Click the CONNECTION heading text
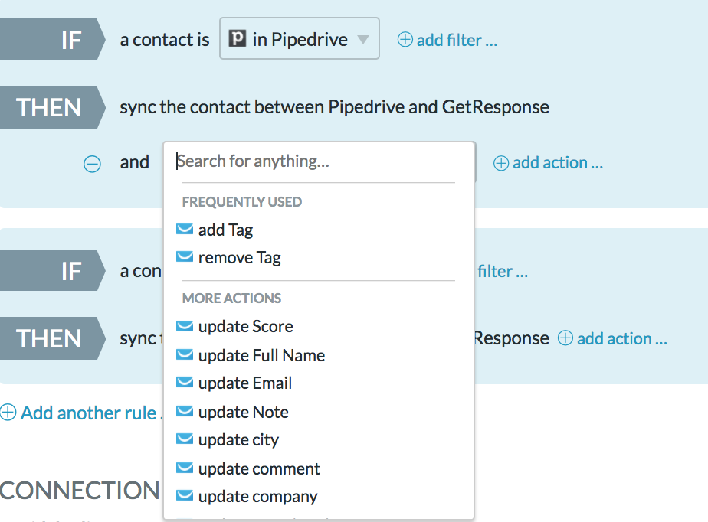The height and width of the screenshot is (522, 708). pyautogui.click(x=80, y=491)
